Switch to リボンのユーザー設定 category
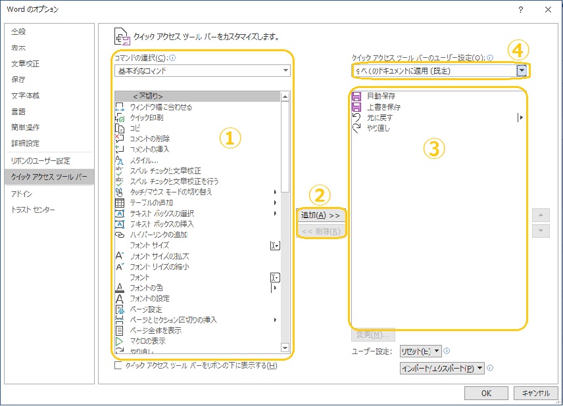563x406 pixels. 41,161
